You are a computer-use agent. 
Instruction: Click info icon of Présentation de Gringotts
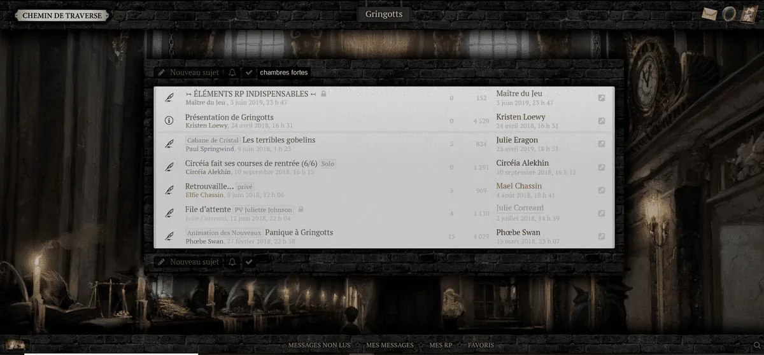[169, 120]
